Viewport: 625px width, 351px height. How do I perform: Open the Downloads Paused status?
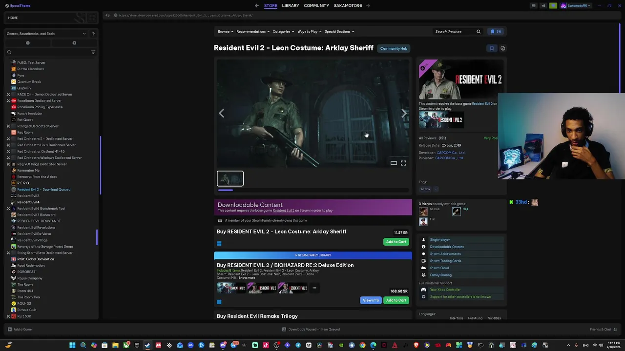click(x=311, y=330)
